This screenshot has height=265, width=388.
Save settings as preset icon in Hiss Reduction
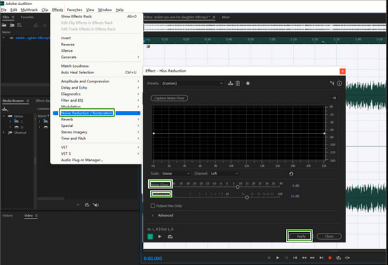coord(230,83)
